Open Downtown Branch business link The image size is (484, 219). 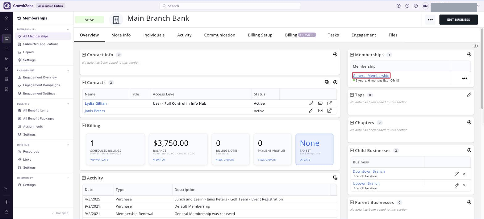(x=369, y=171)
